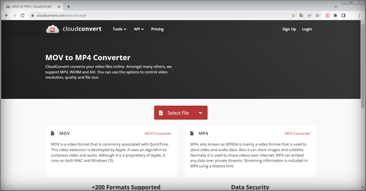The height and width of the screenshot is (191, 366).
Task: Open Google icon in address bar
Action: click(293, 15)
